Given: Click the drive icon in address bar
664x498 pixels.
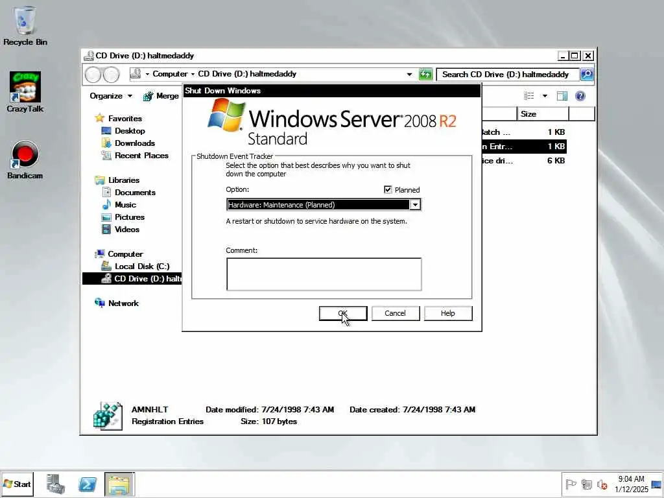Looking at the screenshot, I should (136, 74).
